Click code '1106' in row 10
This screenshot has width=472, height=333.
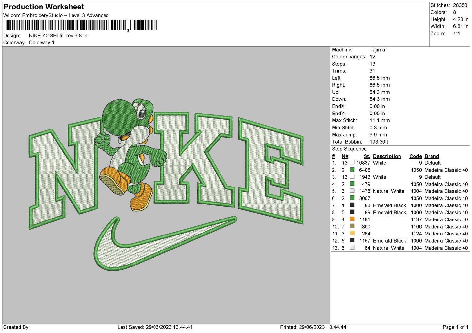pyautogui.click(x=416, y=227)
